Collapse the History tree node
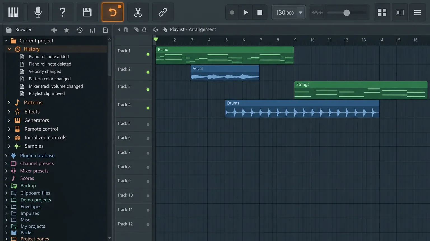 pos(9,49)
